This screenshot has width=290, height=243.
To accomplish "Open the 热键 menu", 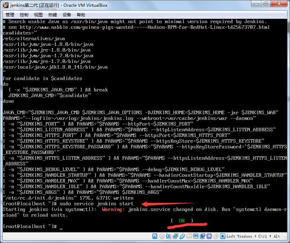I will click(53, 15).
